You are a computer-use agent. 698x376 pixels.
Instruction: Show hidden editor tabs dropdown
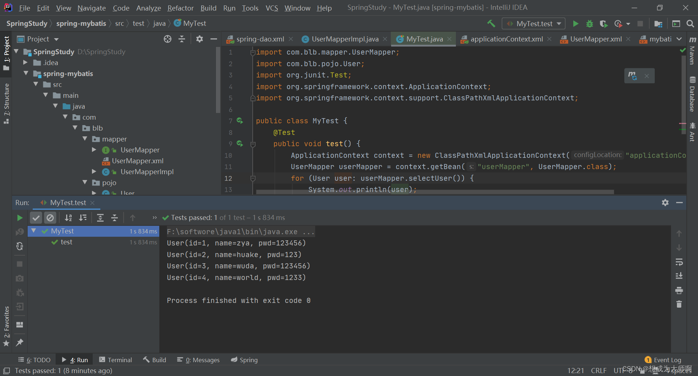tap(679, 39)
